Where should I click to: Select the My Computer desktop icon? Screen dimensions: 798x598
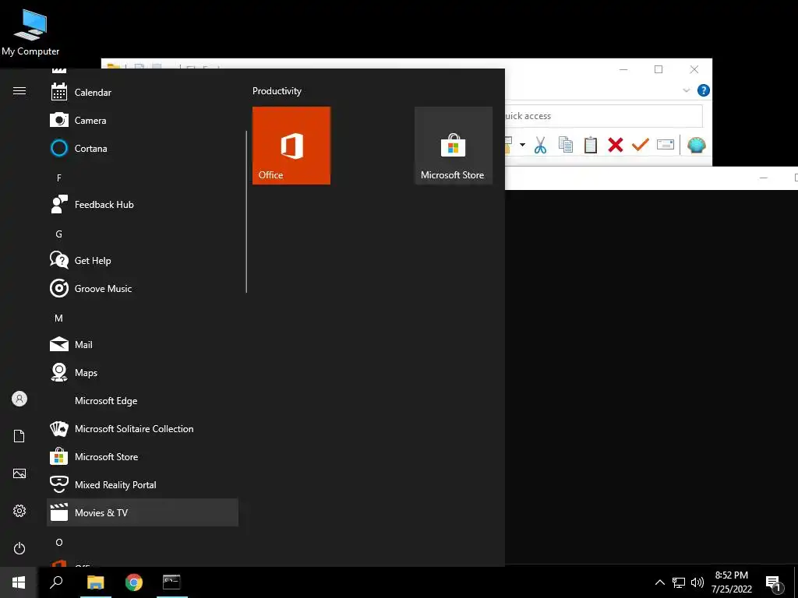(30, 31)
